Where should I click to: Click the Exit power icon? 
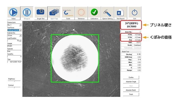point(135,13)
